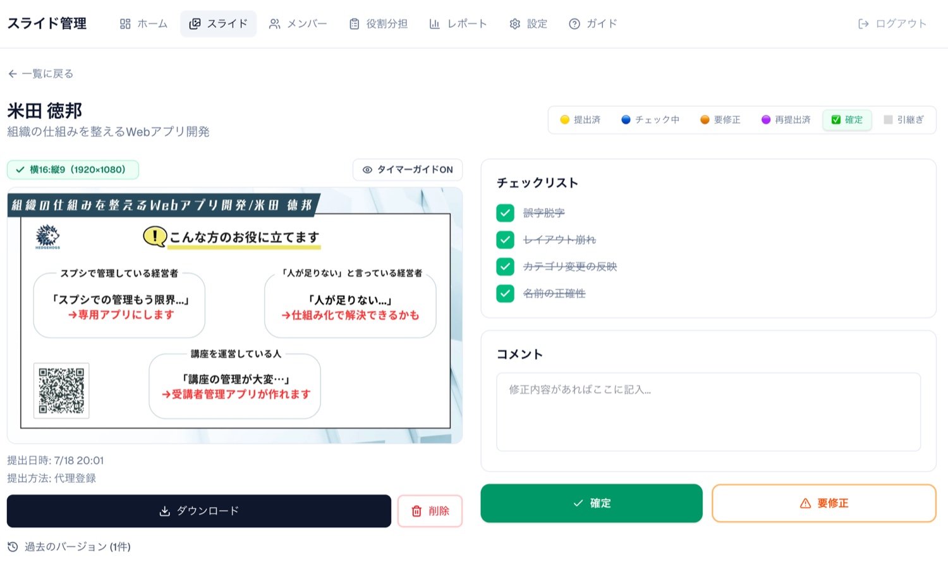Go to the メンバー tab
The height and width of the screenshot is (567, 948).
tap(298, 24)
